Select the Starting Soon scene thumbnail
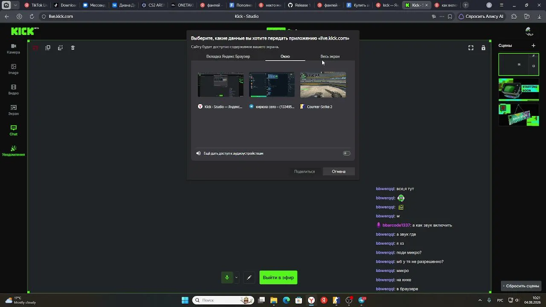 point(519,90)
